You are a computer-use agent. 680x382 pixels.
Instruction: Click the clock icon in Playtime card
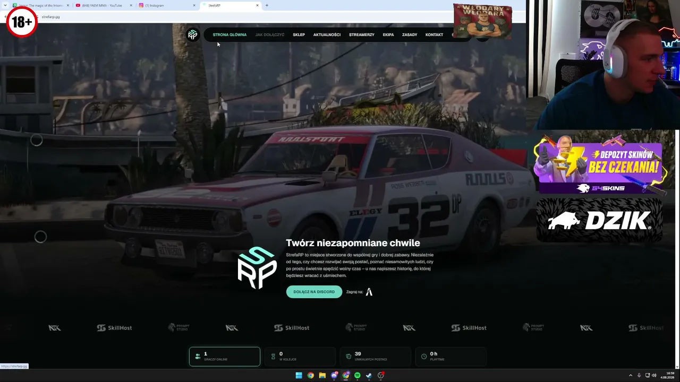tap(424, 357)
